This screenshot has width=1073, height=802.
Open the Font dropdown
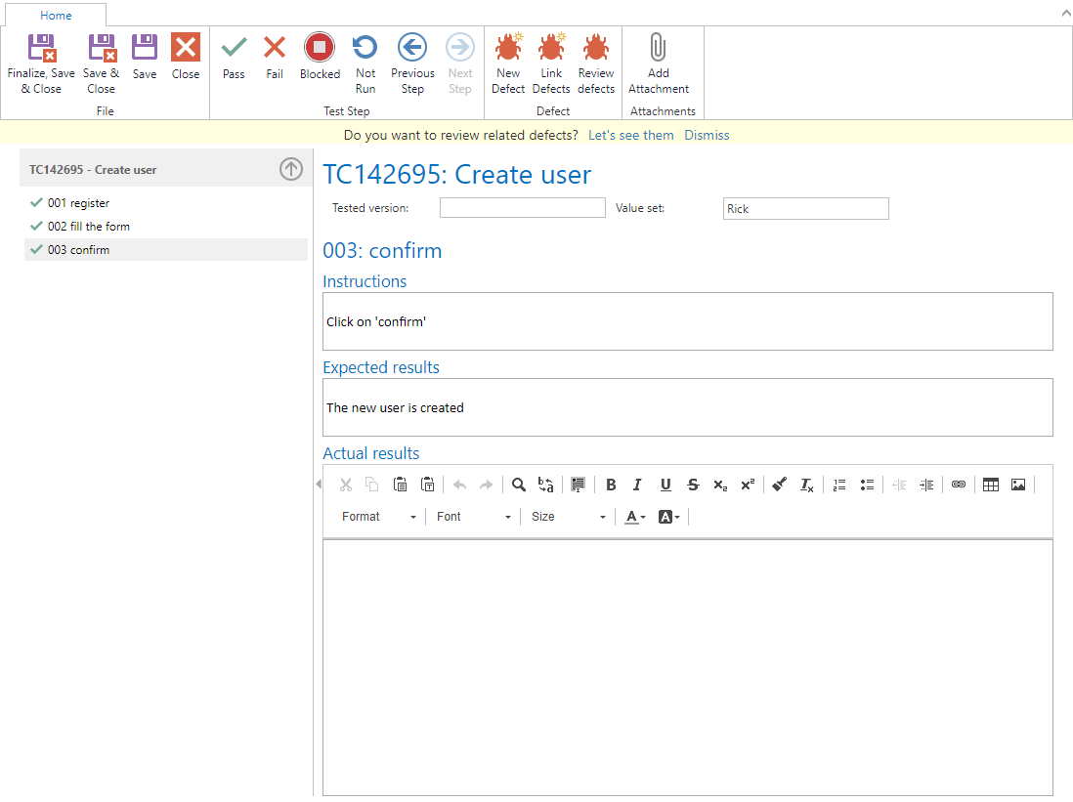(474, 517)
